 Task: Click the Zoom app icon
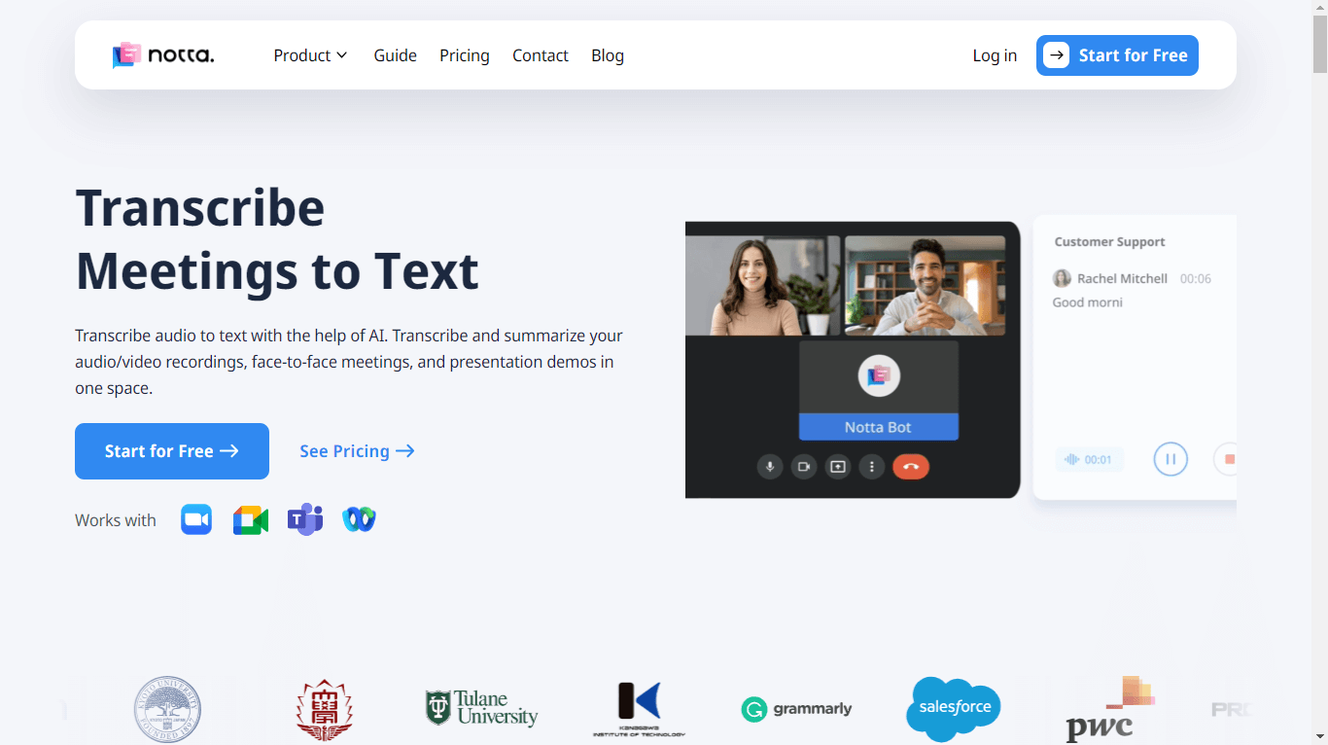coord(196,520)
